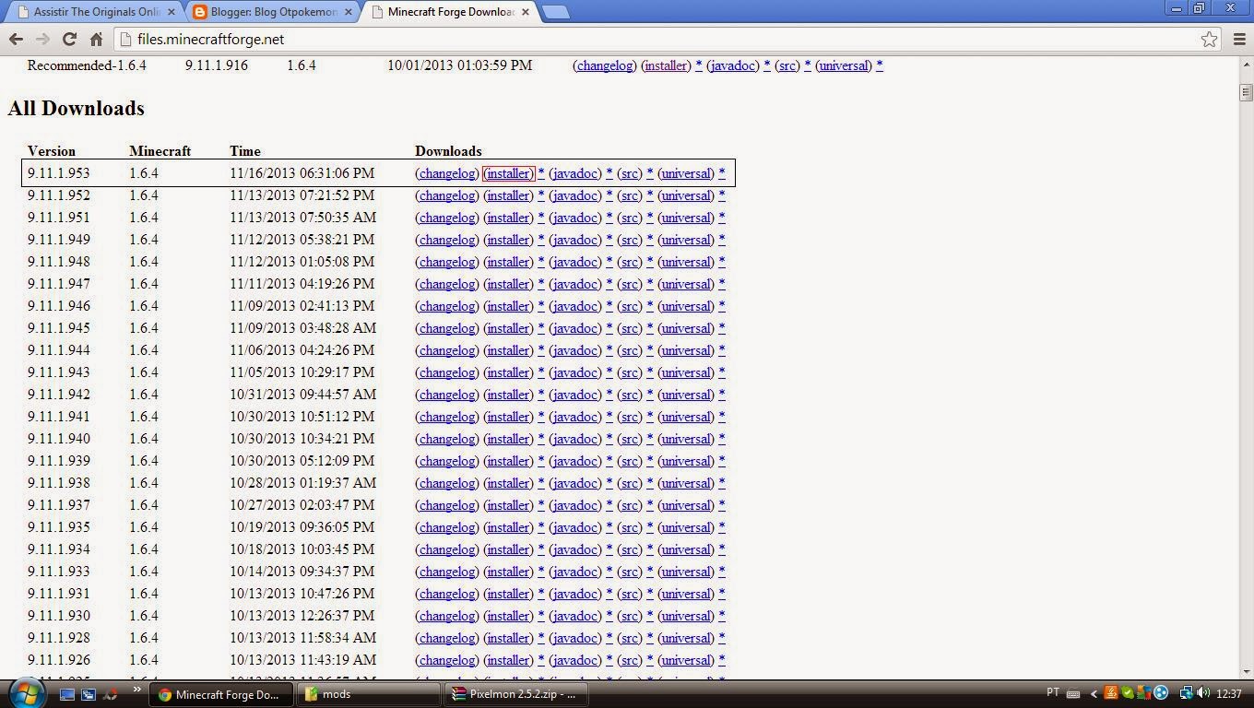
Task: Click Minecraft Forge Chrome taskbar button
Action: [222, 694]
